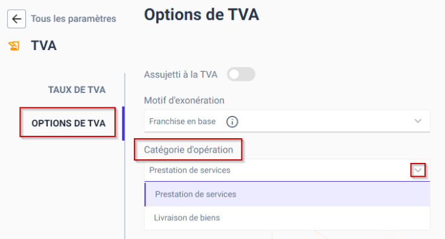Click the Options de TVA page heading
This screenshot has width=445, height=239.
tap(202, 14)
